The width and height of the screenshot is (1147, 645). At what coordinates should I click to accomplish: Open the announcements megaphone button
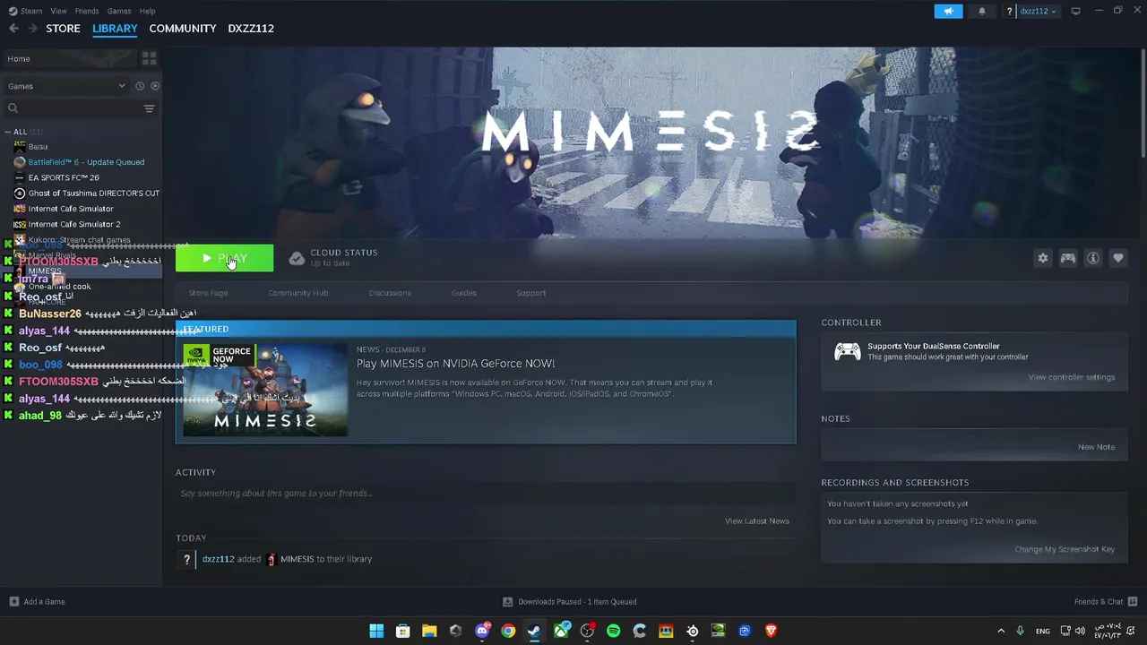[x=948, y=11]
